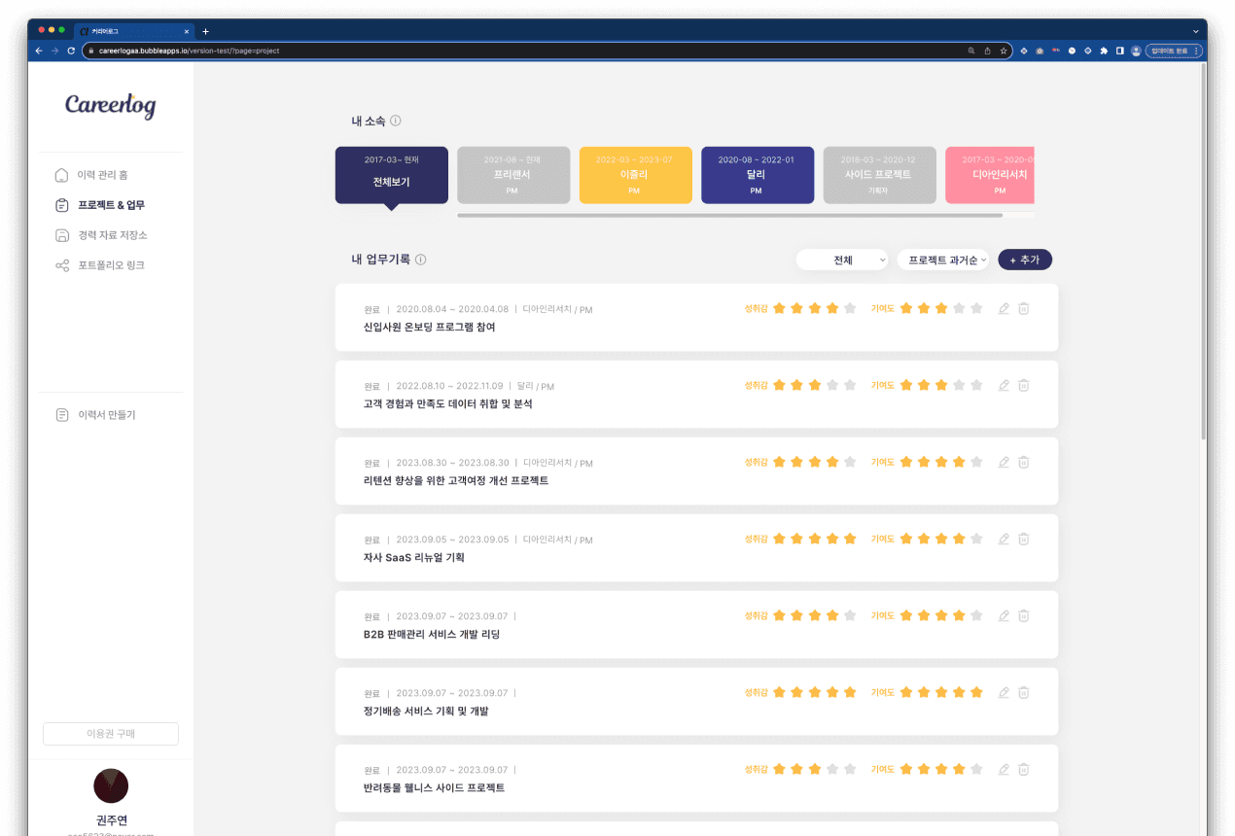
Task: Delete the 고객 경험과 만족도 데이터 record
Action: pyautogui.click(x=1024, y=385)
